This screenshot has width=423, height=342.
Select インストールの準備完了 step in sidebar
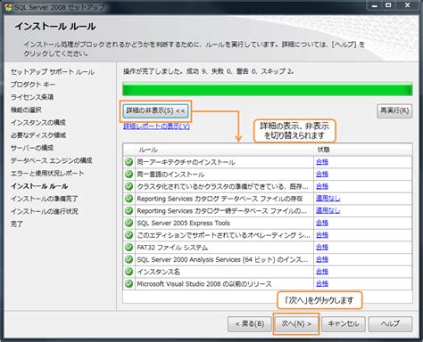45,199
